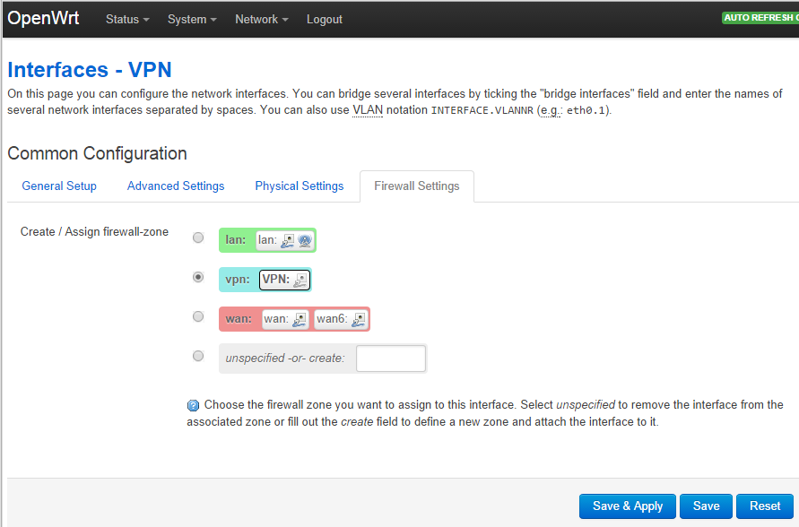
Task: Click the red wan zone color badge
Action: coord(239,319)
